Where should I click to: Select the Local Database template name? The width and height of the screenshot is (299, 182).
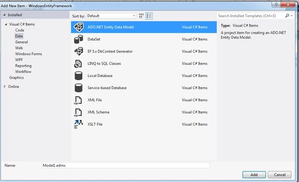tap(100, 76)
